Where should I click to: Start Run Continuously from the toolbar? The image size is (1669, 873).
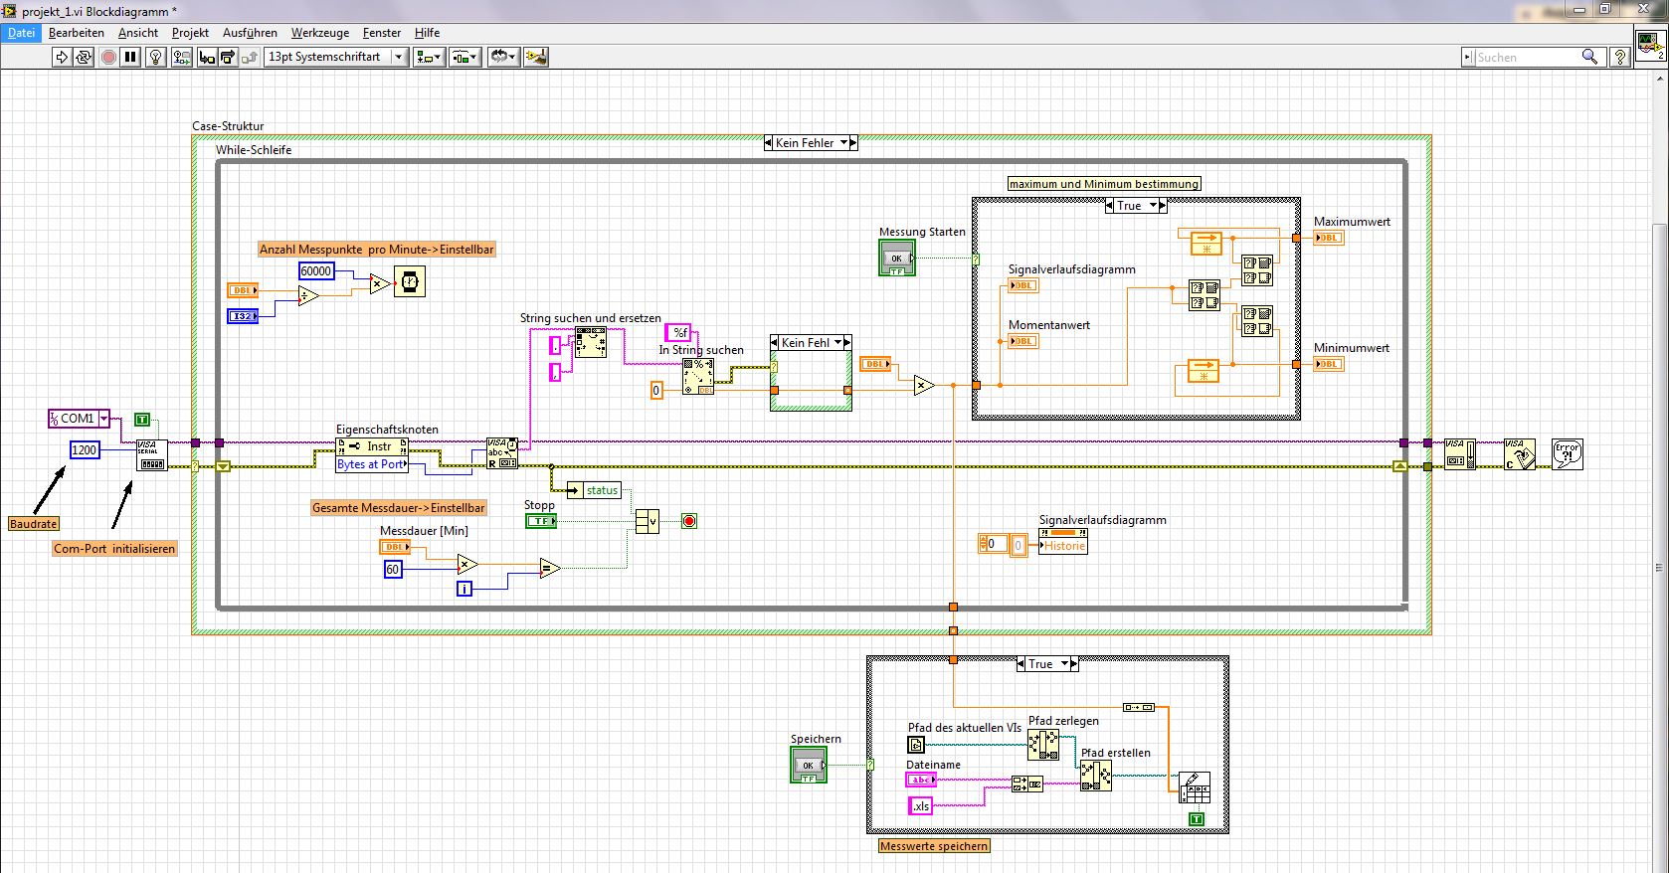coord(84,58)
